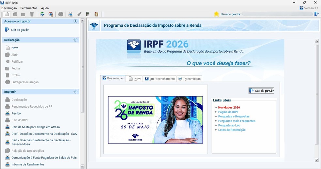Viewport: 321px width, 169px height.
Task: Click the close declaration folder toolbar icon
Action: 23,14
